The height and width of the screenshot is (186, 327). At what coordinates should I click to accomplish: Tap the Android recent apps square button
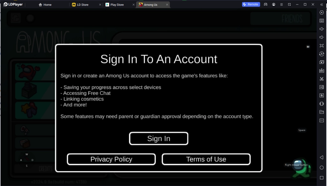[322, 178]
